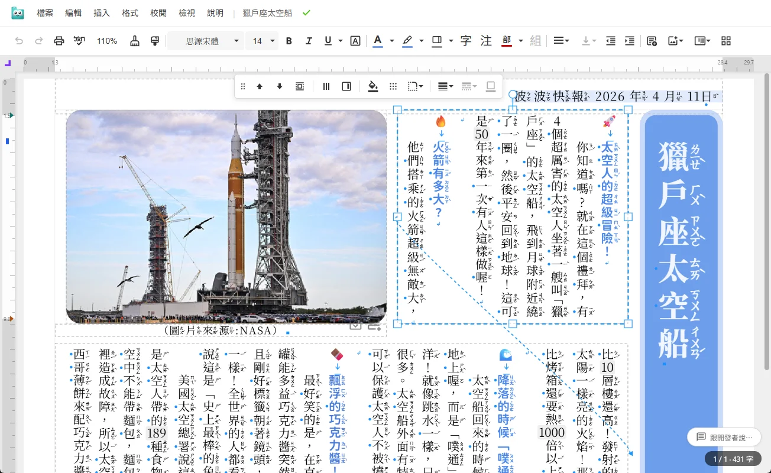The width and height of the screenshot is (771, 473).
Task: Click the document saved checkmark
Action: (x=306, y=13)
